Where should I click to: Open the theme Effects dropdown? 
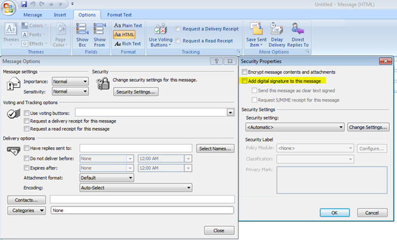pyautogui.click(x=34, y=44)
